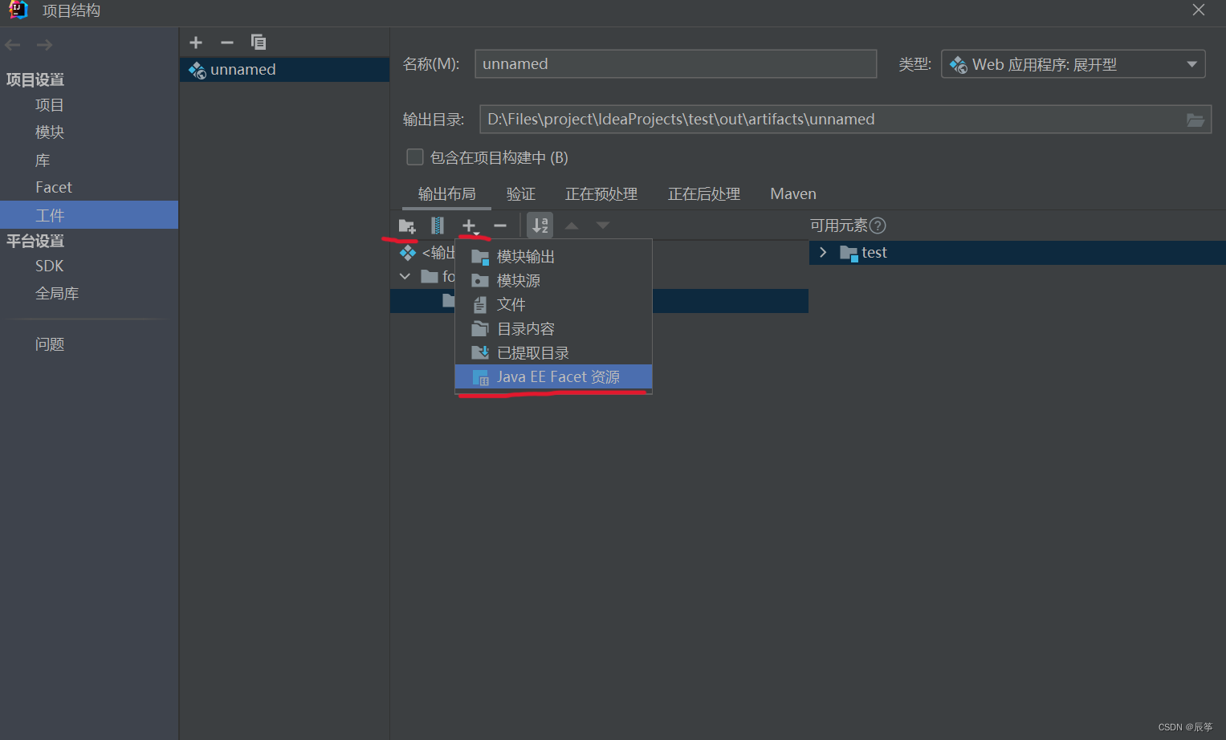
Task: Select the unnamed artifact in the list
Action: pos(284,70)
